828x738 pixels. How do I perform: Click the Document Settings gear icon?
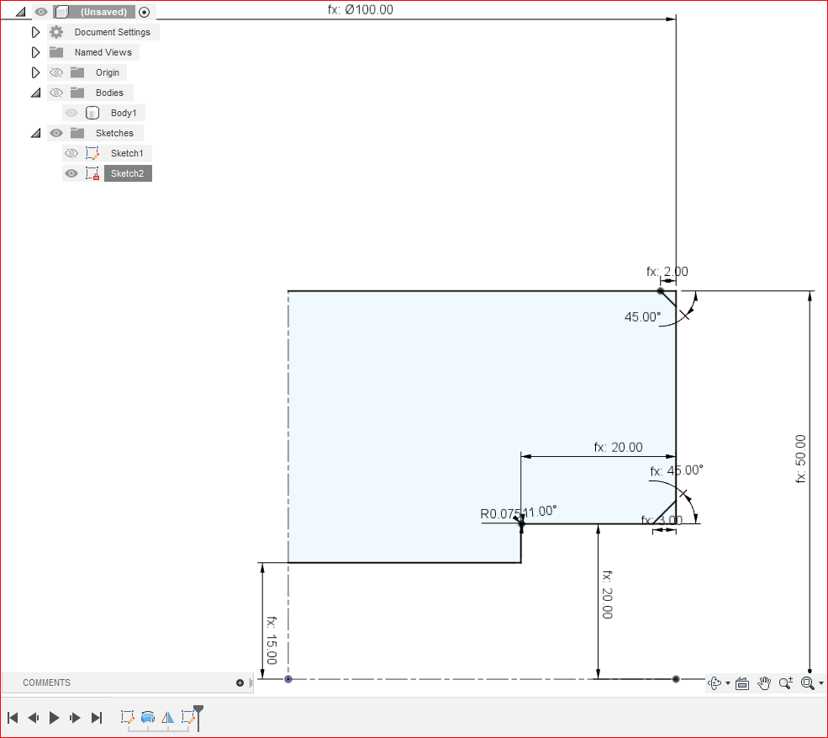(55, 31)
